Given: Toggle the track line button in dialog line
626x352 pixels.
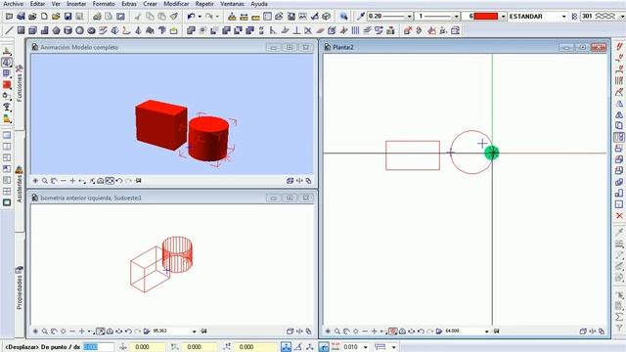Looking at the screenshot, I should click(324, 347).
